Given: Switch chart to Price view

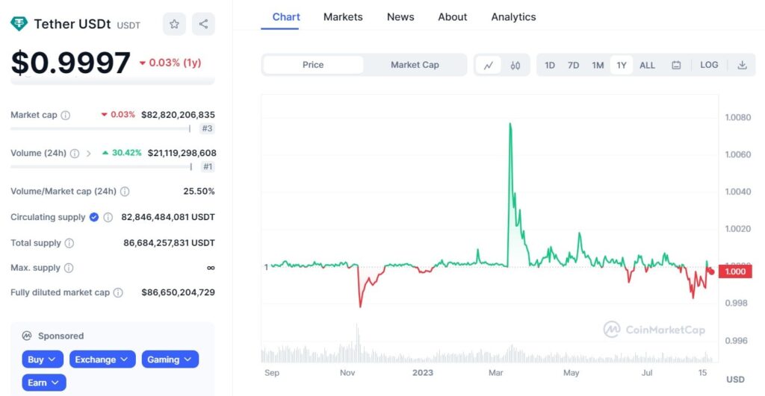Looking at the screenshot, I should coord(313,65).
